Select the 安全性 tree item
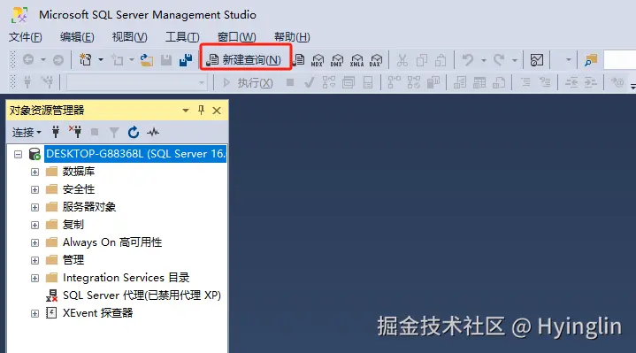Screen dimensions: 636x353 (79, 189)
